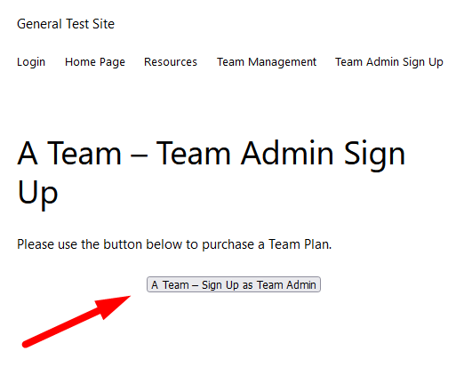Click the red arrow's pointed tip
This screenshot has height=367, width=472.
point(128,297)
